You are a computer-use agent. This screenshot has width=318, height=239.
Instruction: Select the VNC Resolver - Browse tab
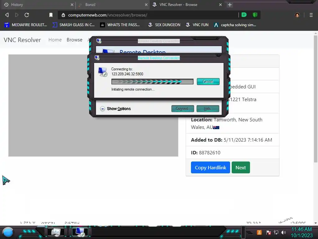pos(187,4)
